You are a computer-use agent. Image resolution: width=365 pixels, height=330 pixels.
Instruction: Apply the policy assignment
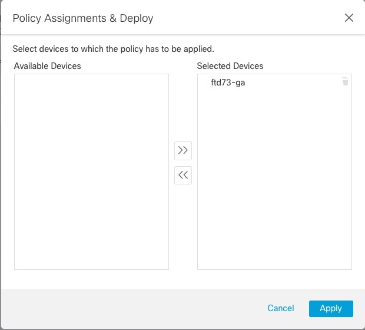(331, 309)
